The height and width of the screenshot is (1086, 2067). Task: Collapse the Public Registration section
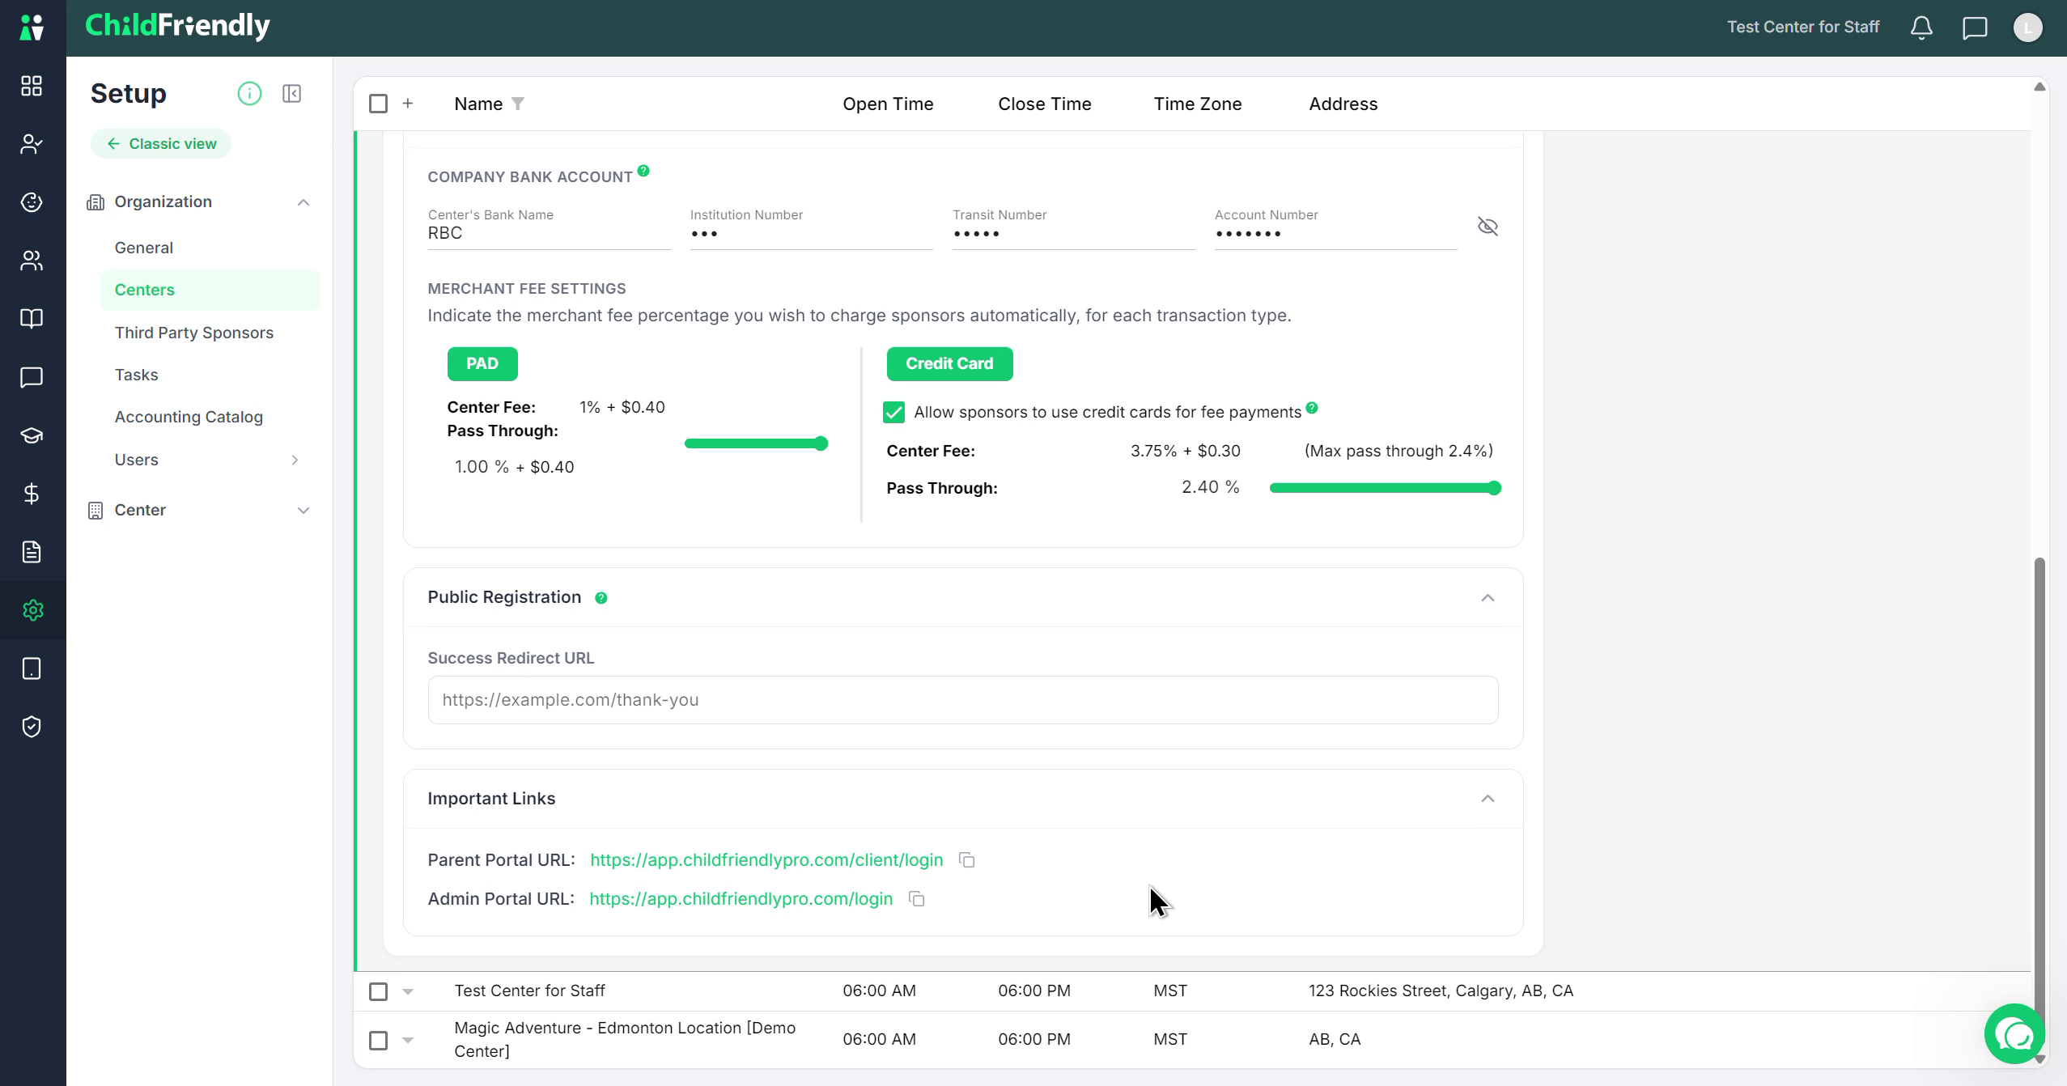point(1488,597)
